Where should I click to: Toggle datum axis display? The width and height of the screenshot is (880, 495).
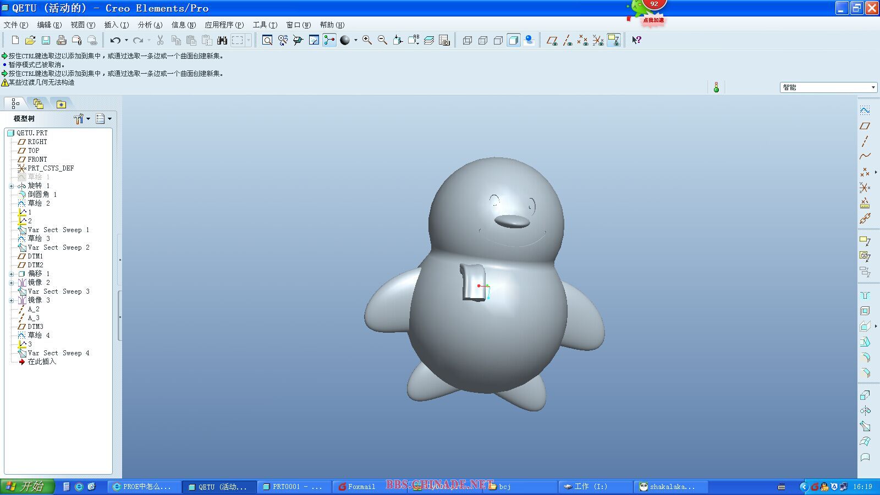pos(568,40)
